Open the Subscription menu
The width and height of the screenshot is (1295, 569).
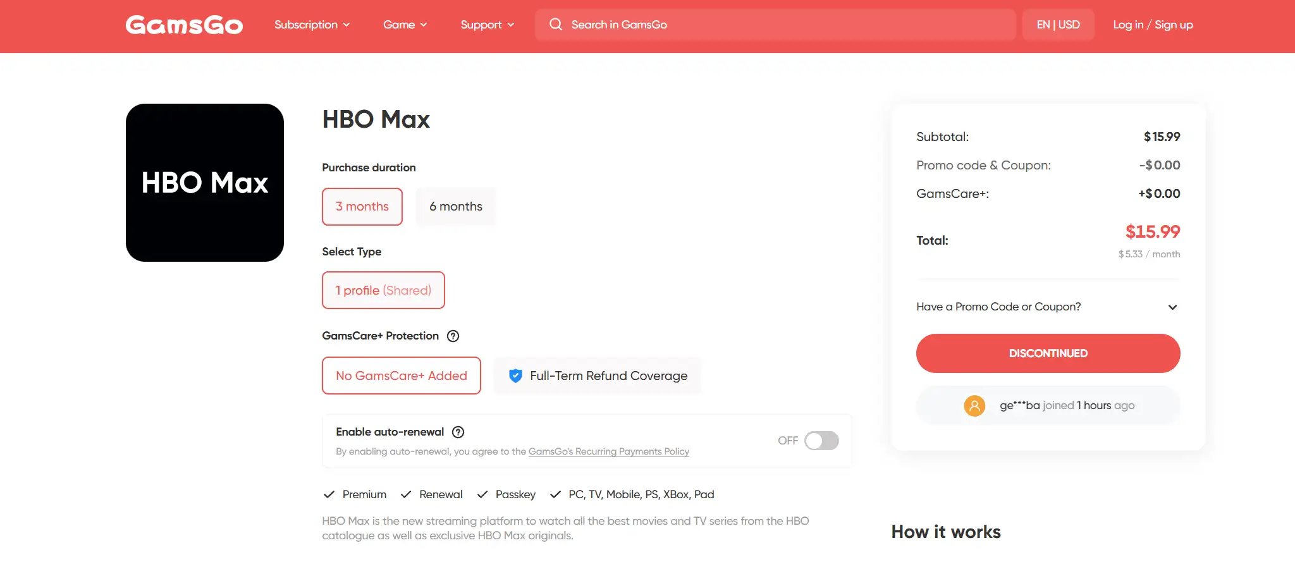click(x=312, y=25)
